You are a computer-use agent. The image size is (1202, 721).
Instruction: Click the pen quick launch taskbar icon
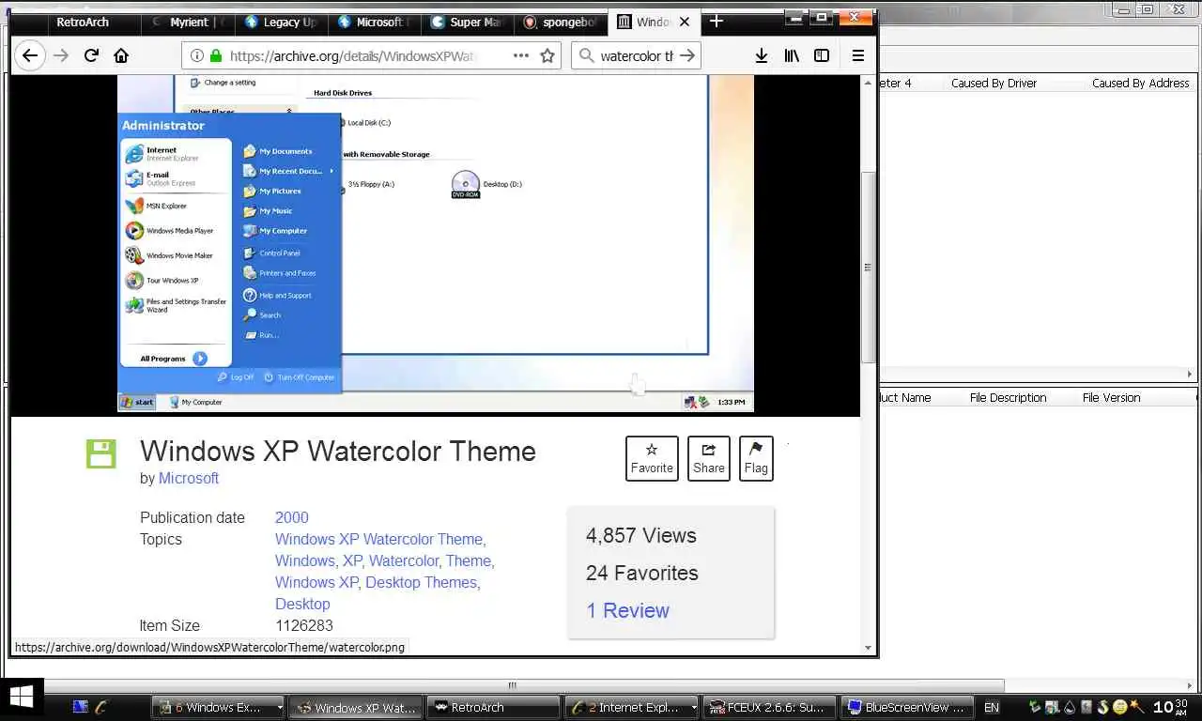[100, 707]
